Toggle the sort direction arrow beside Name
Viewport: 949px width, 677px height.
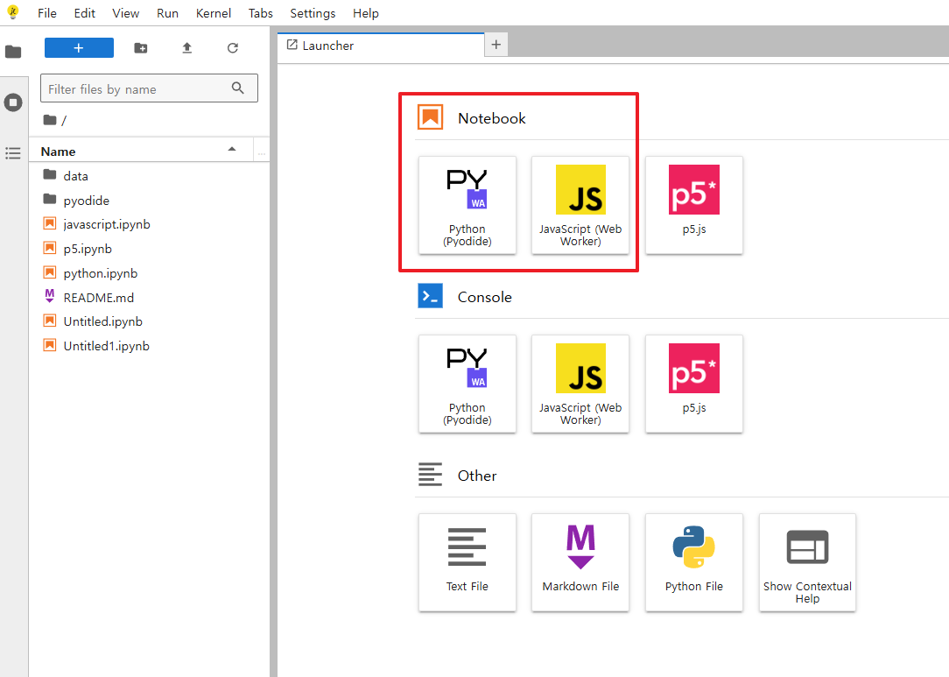(x=232, y=150)
